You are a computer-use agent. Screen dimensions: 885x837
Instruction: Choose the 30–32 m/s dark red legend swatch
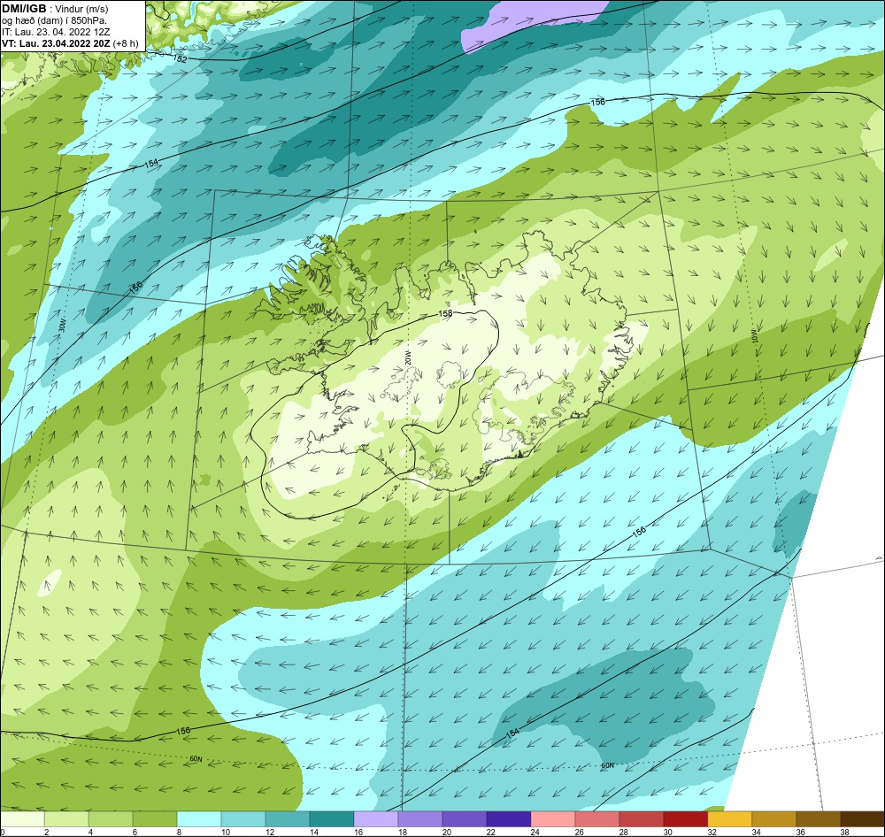[x=685, y=819]
